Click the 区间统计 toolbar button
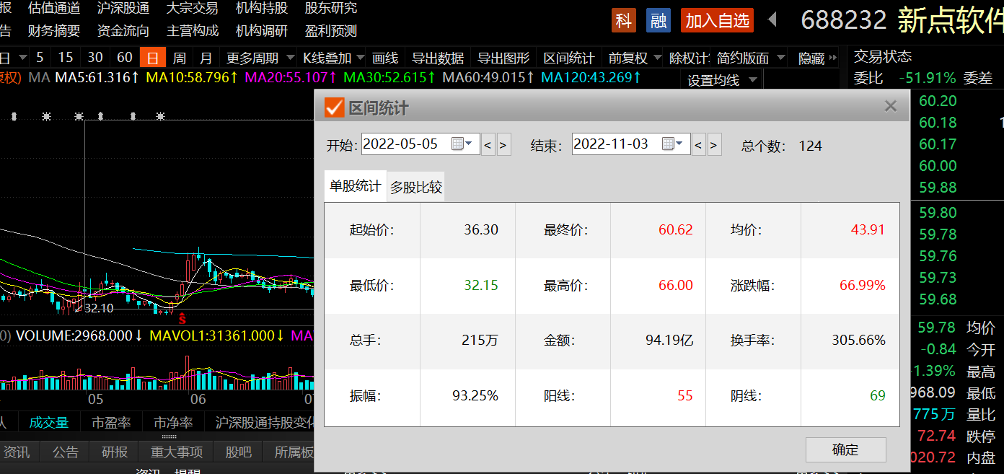 tap(569, 58)
